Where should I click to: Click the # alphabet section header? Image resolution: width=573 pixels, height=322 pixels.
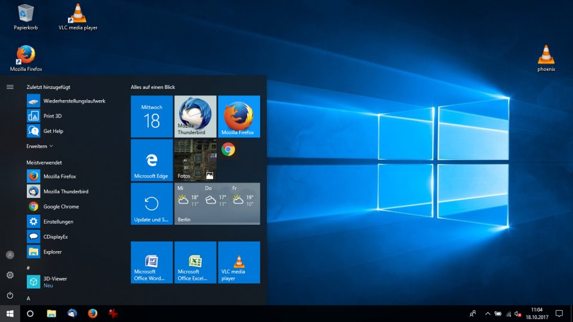28,268
